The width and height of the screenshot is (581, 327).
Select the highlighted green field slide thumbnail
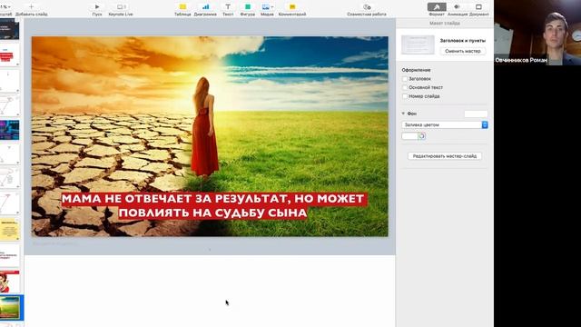point(10,307)
